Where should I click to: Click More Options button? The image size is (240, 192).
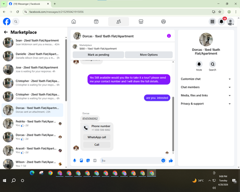[149, 55]
